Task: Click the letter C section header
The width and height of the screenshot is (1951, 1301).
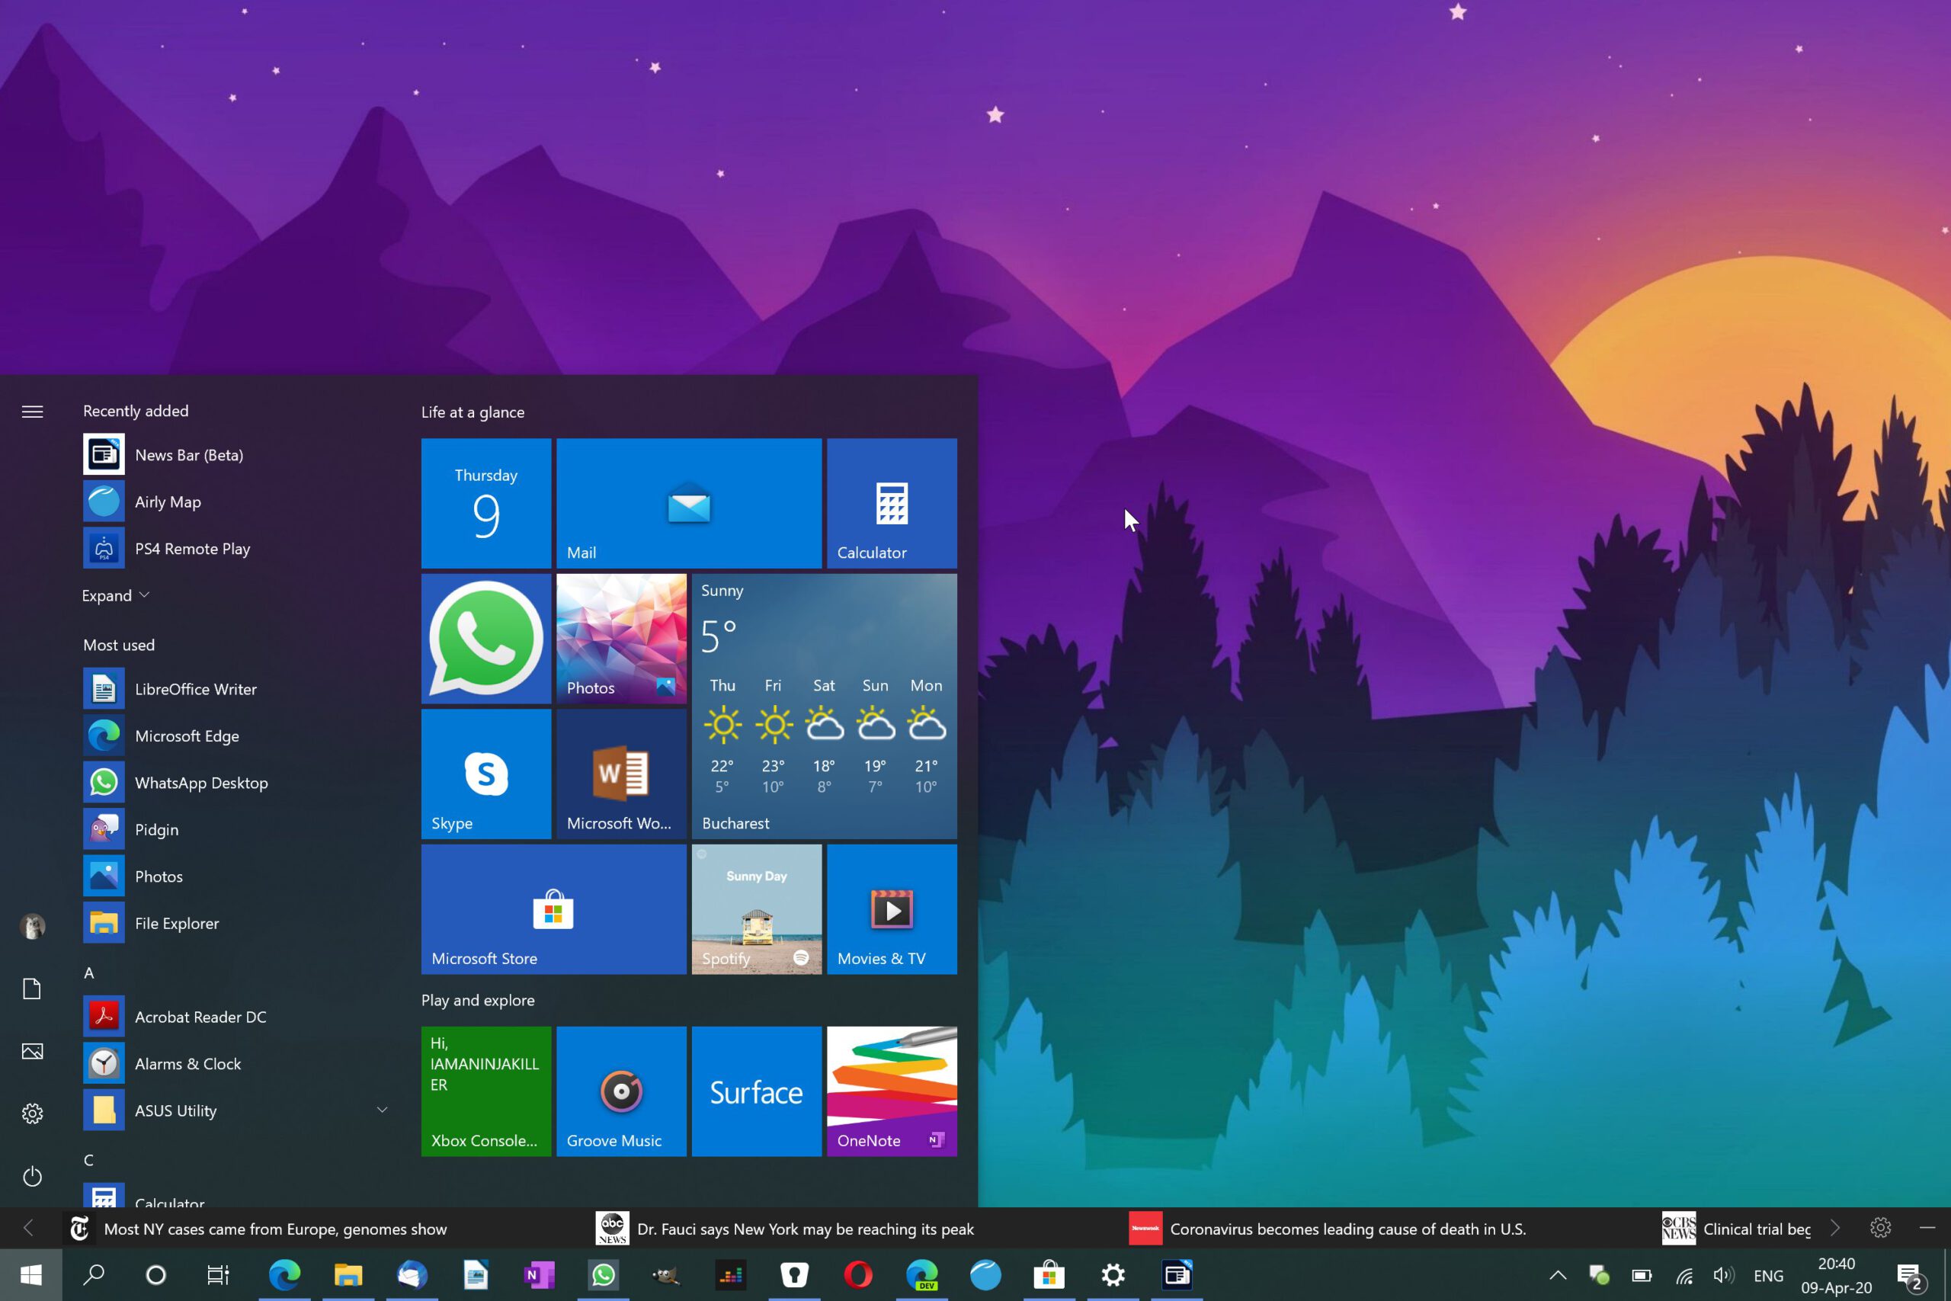Action: tap(88, 1160)
